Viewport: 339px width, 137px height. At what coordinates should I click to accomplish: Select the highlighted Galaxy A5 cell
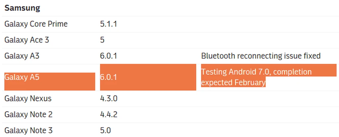(x=50, y=81)
